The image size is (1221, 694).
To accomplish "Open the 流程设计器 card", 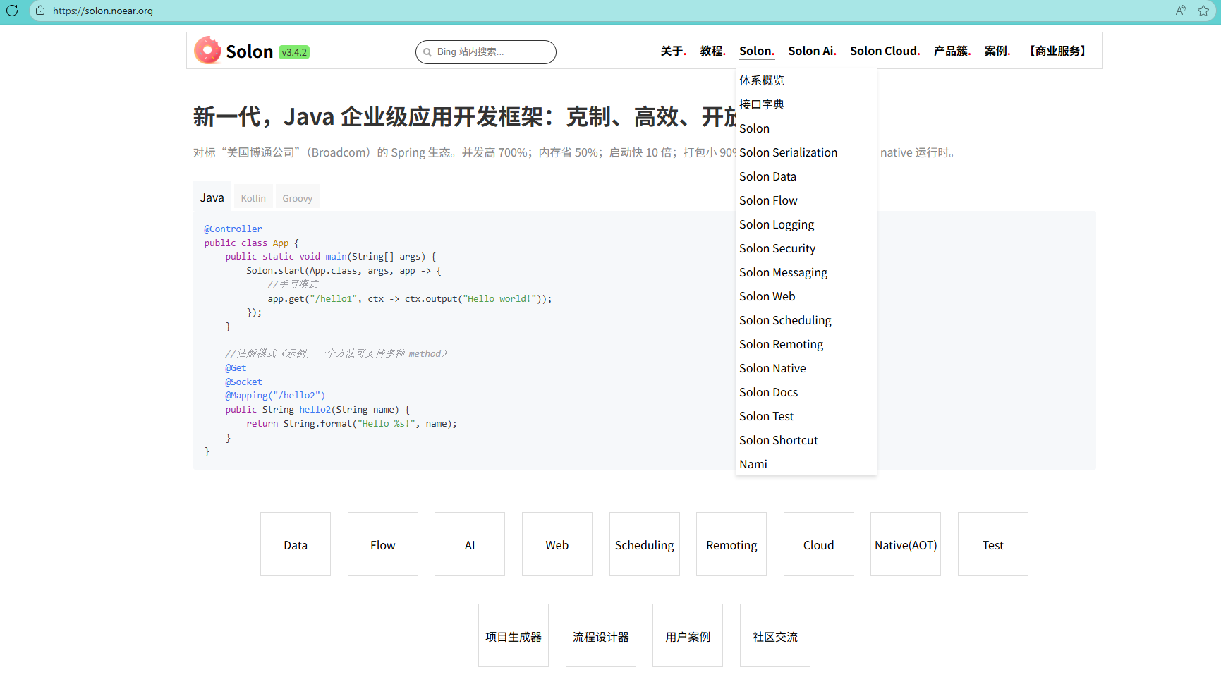I will point(601,635).
